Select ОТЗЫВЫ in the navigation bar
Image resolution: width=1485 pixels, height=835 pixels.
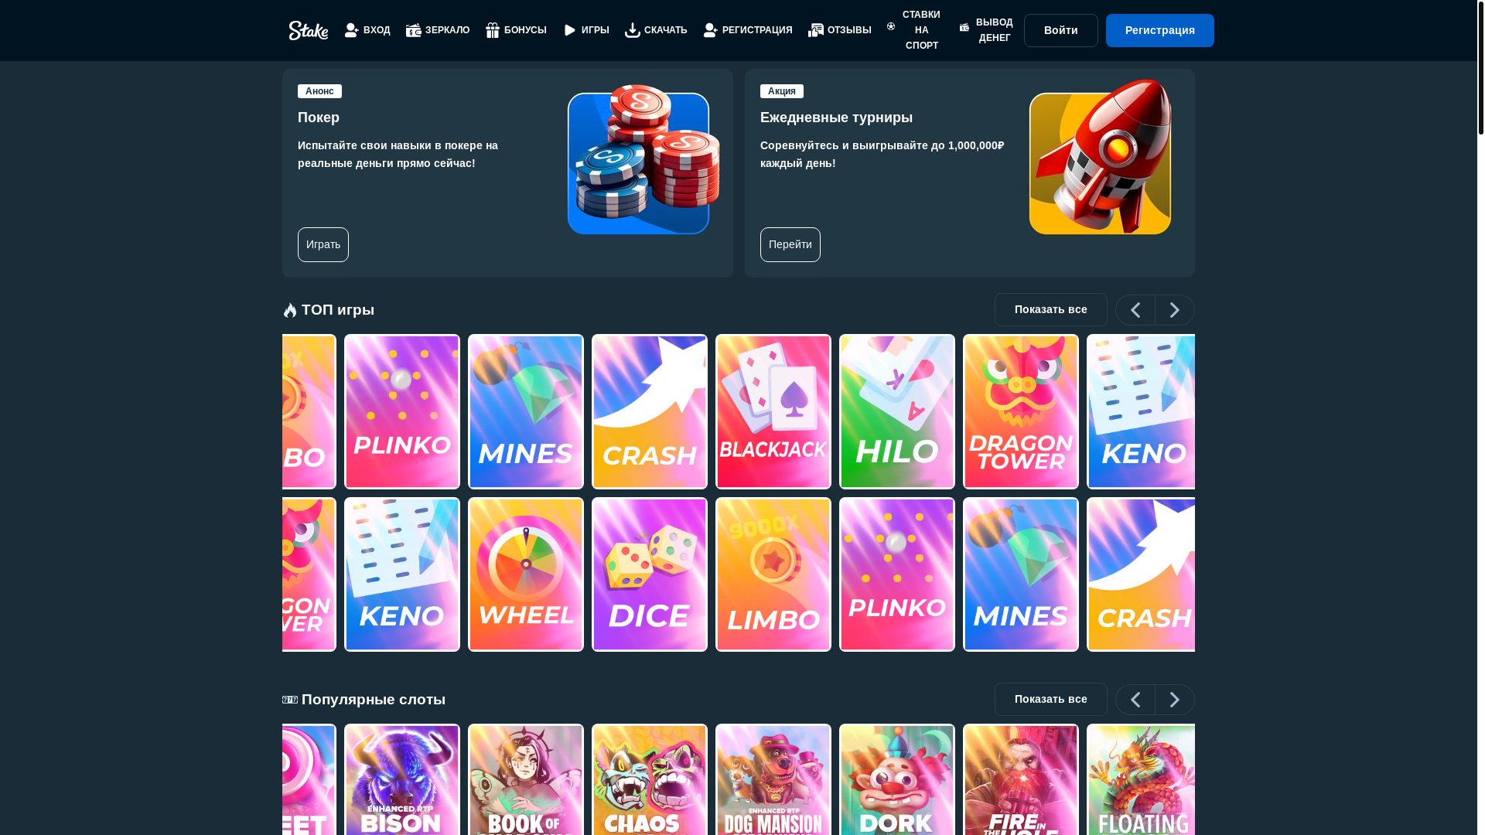840,30
